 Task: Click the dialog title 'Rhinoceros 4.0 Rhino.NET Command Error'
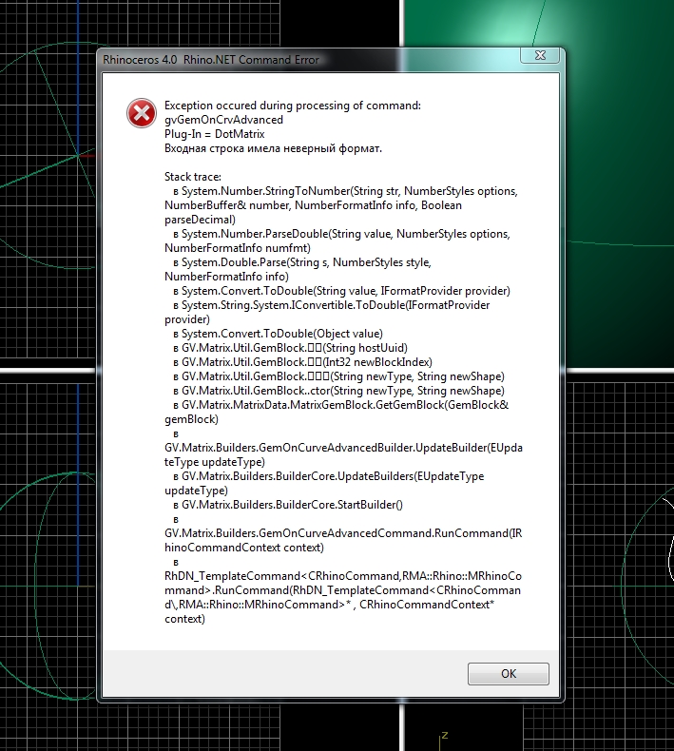point(211,60)
